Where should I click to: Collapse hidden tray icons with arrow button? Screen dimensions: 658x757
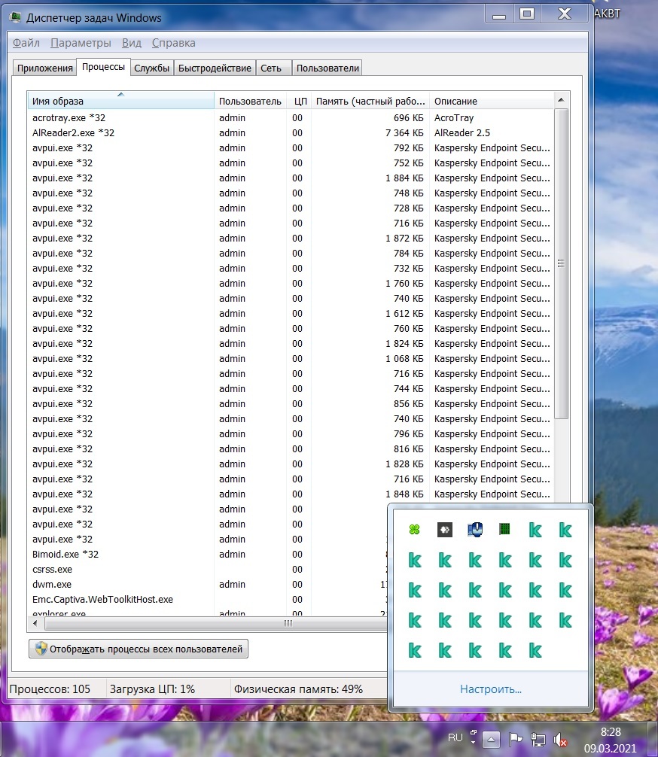[x=491, y=739]
